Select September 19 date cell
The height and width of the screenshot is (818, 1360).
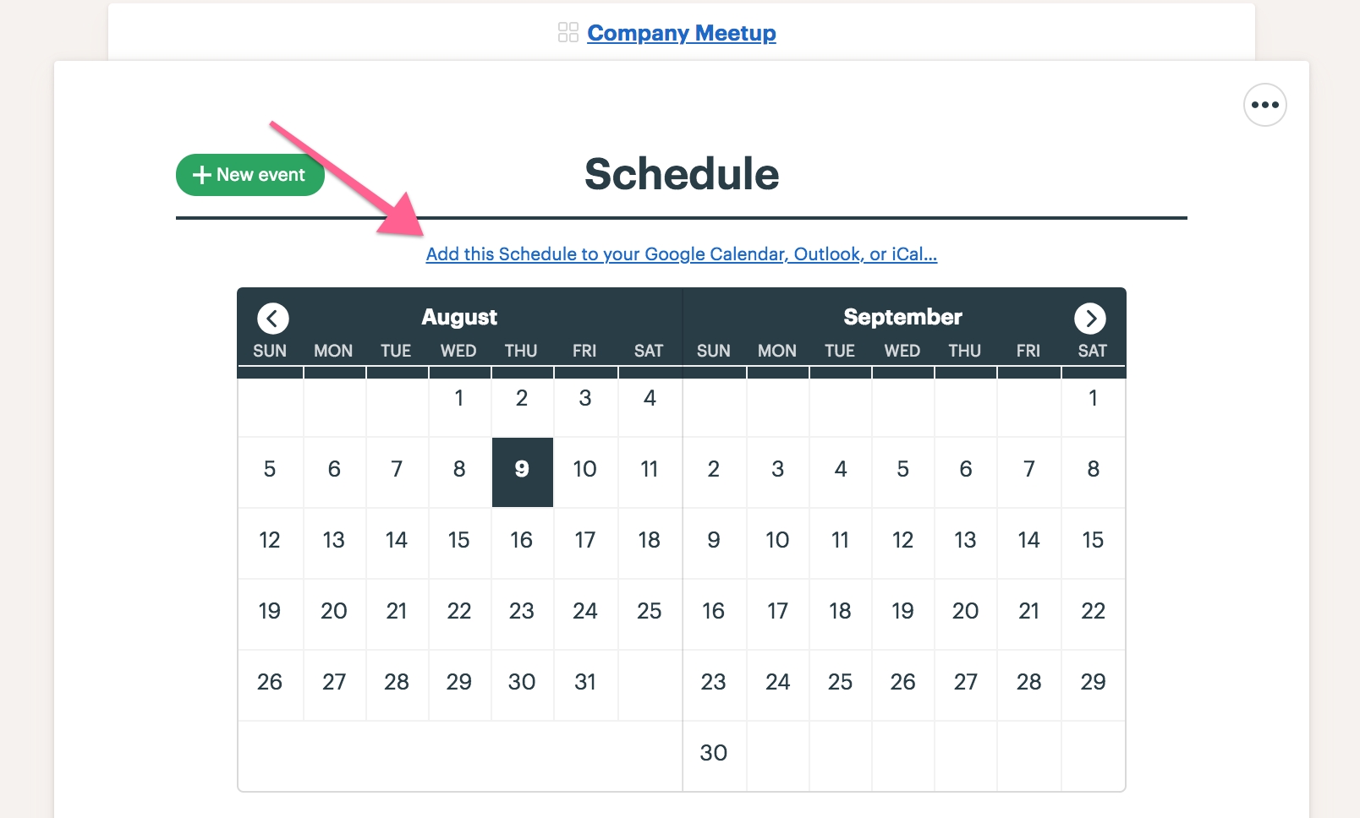(902, 614)
